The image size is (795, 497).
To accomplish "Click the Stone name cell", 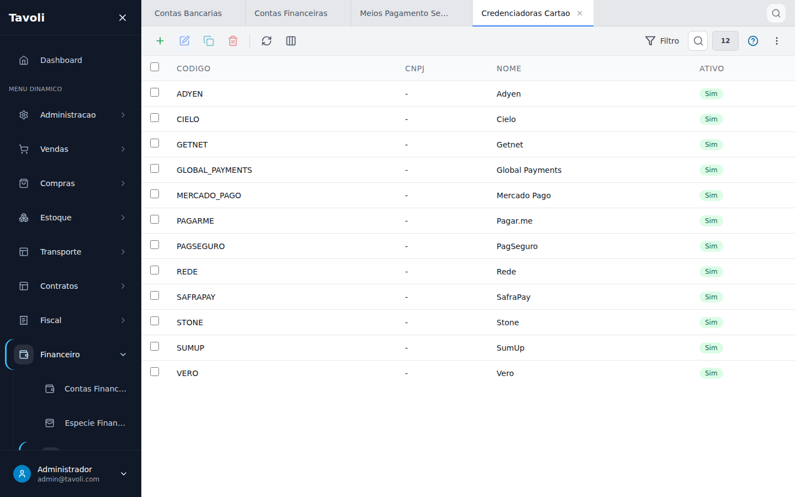I will pyautogui.click(x=508, y=322).
